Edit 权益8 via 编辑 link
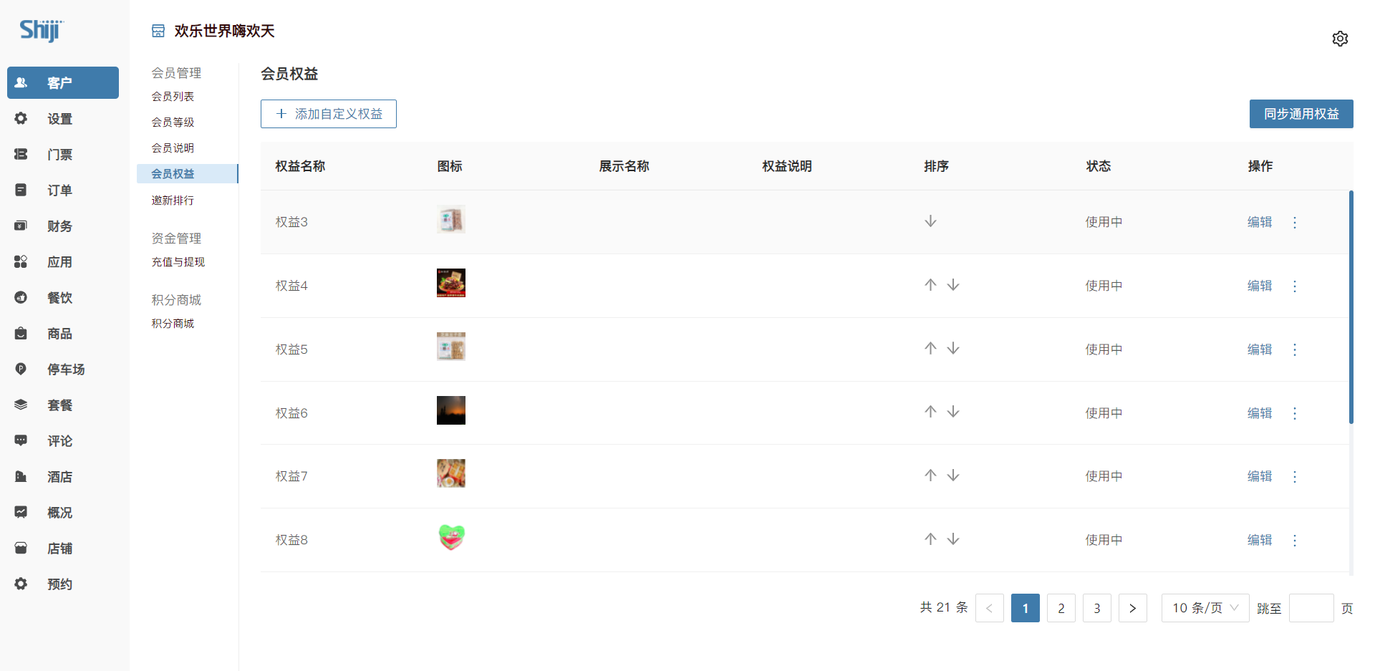This screenshot has height=671, width=1375. click(1260, 540)
